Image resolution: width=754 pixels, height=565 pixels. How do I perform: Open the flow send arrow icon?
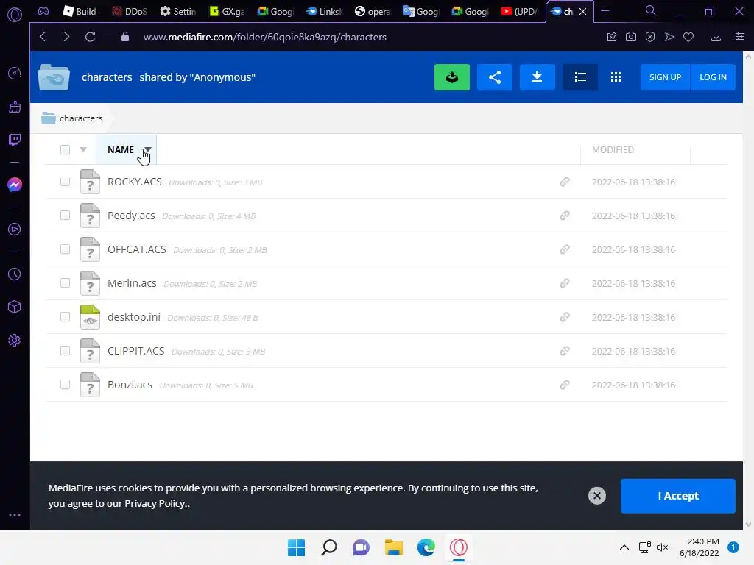pos(669,37)
